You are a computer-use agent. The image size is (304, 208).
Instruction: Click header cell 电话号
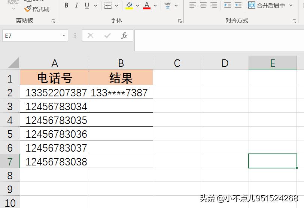(x=55, y=77)
